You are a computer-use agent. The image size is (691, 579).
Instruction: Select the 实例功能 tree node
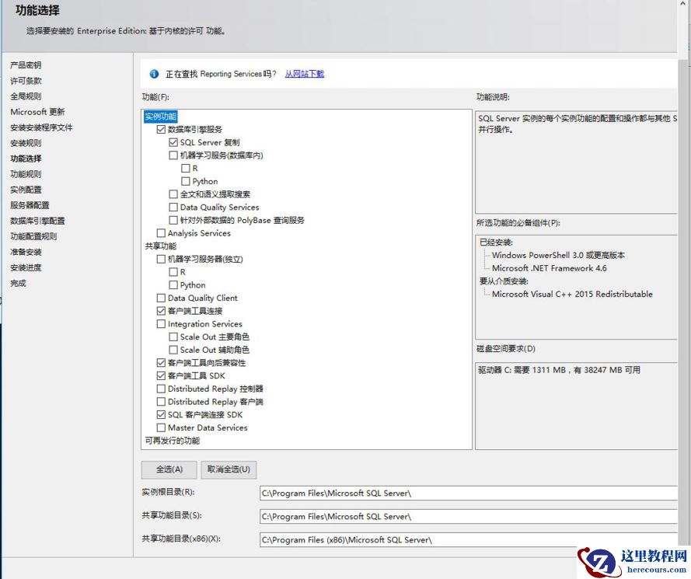161,117
